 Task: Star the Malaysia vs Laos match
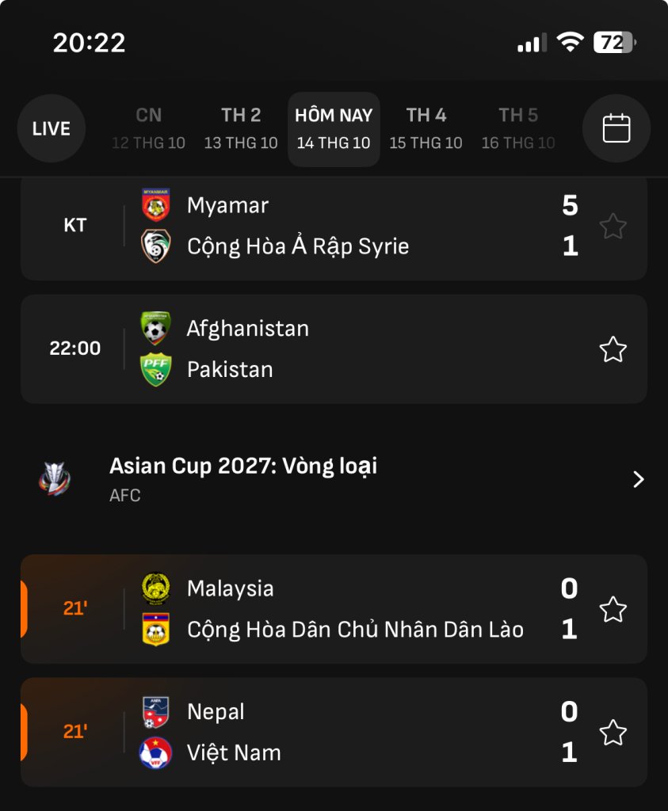click(x=613, y=609)
